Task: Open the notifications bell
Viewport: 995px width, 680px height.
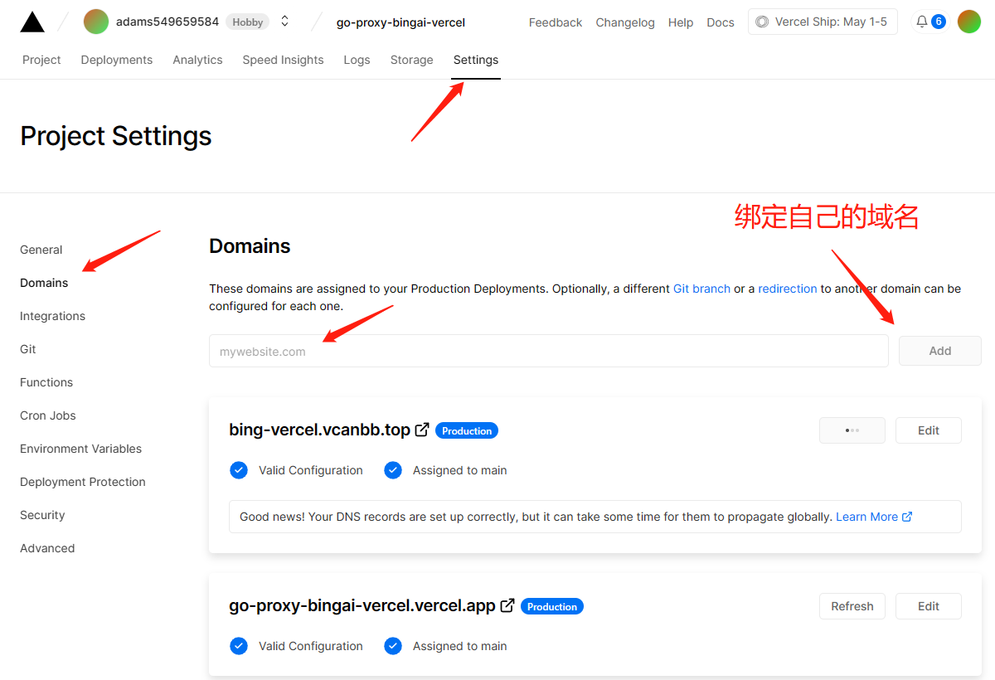Action: coord(922,22)
